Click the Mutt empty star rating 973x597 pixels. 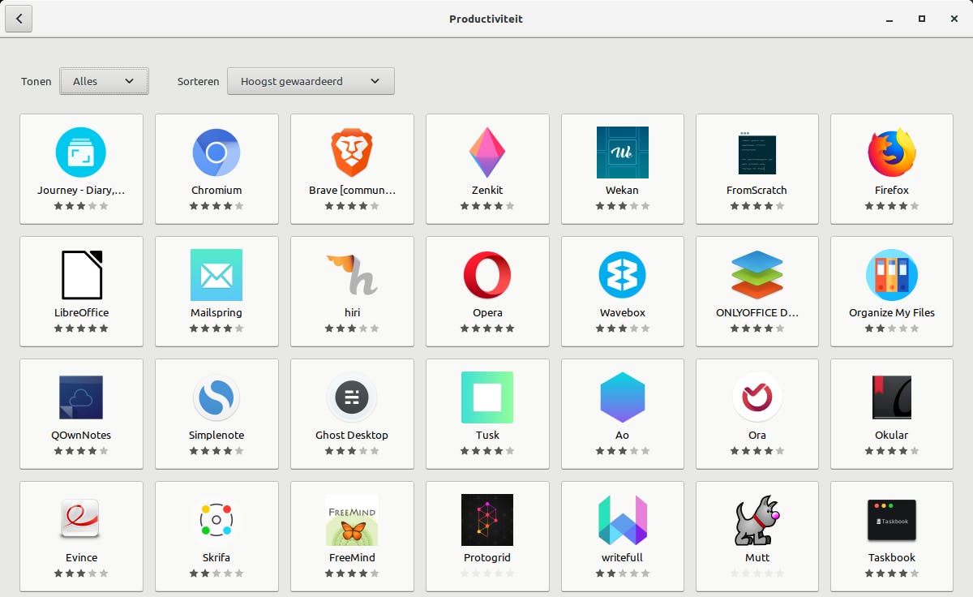(x=757, y=573)
